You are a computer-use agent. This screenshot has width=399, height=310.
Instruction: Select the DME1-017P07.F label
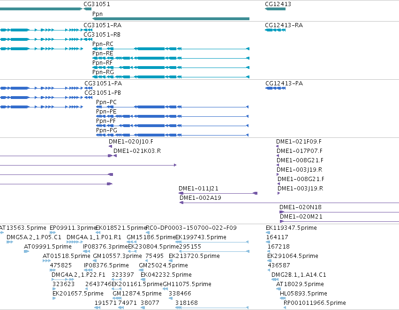point(300,151)
